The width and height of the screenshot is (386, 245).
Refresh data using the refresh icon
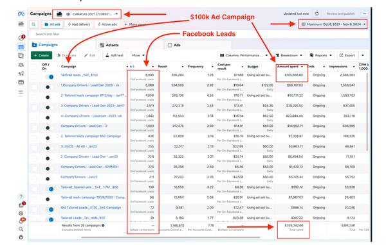(317, 13)
